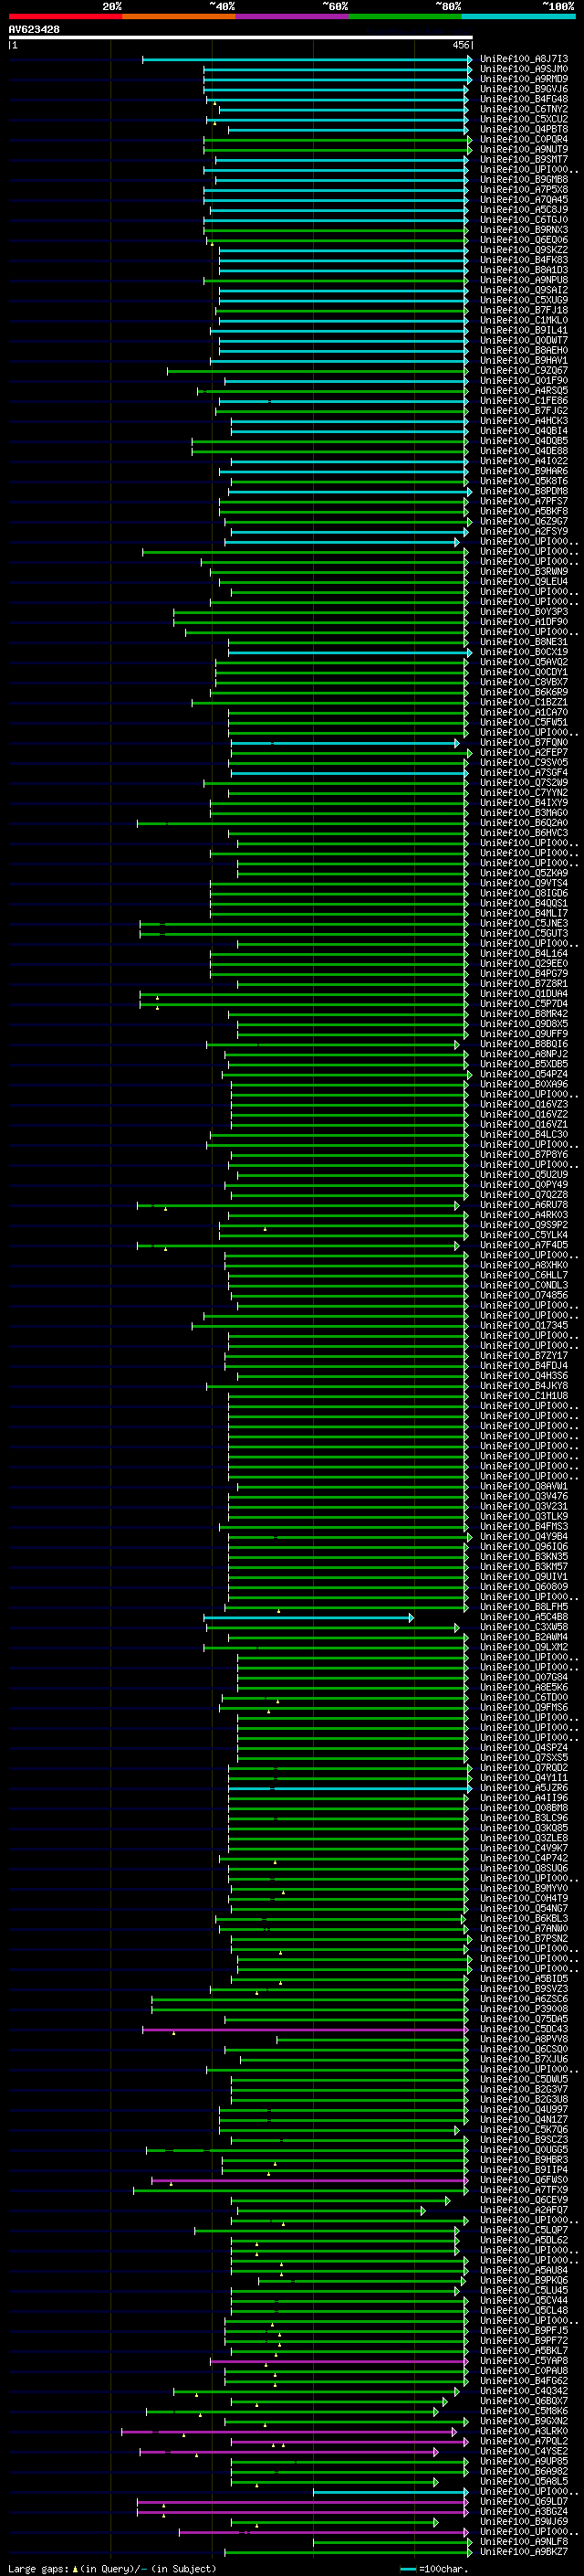Choose hit UniRef100_B9SVZ3
584x2576 pixels.
click(x=524, y=1988)
